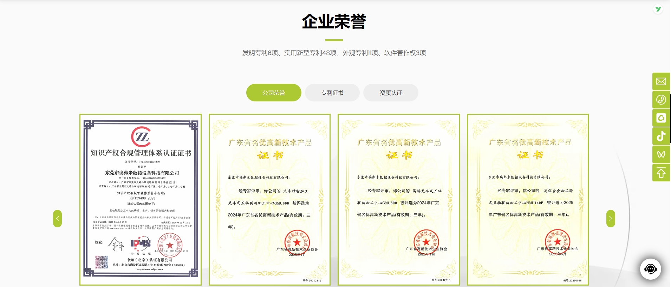The image size is (671, 287).
Task: Open the TikTok/Douyin sidebar icon
Action: tap(661, 136)
